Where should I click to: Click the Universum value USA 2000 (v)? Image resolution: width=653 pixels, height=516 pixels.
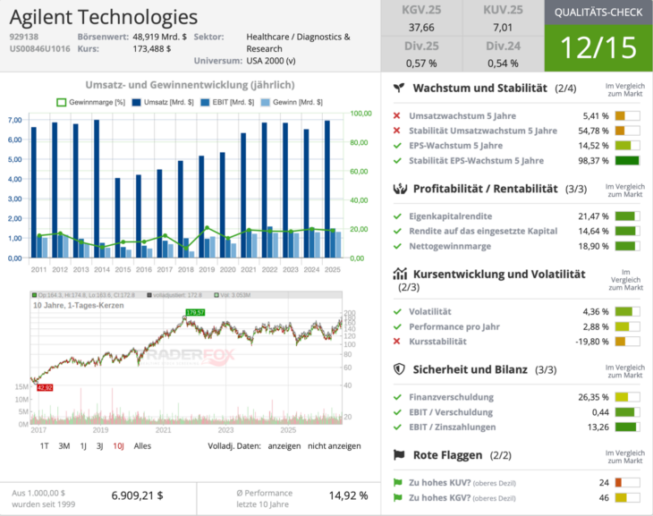click(271, 61)
